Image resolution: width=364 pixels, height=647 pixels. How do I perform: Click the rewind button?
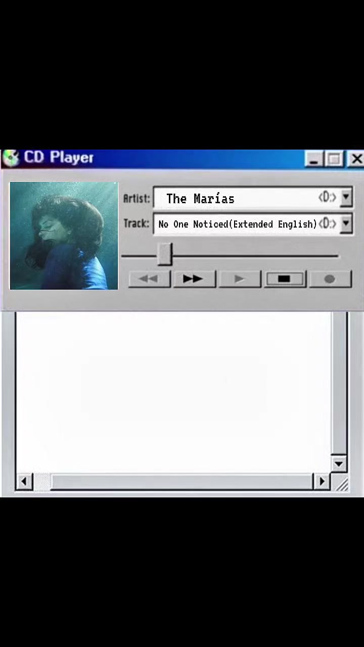(x=149, y=279)
